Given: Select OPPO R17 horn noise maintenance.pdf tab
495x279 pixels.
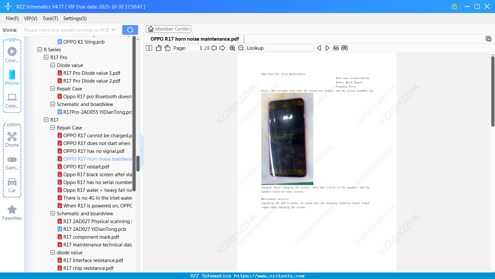Looking at the screenshot, I should tap(195, 39).
